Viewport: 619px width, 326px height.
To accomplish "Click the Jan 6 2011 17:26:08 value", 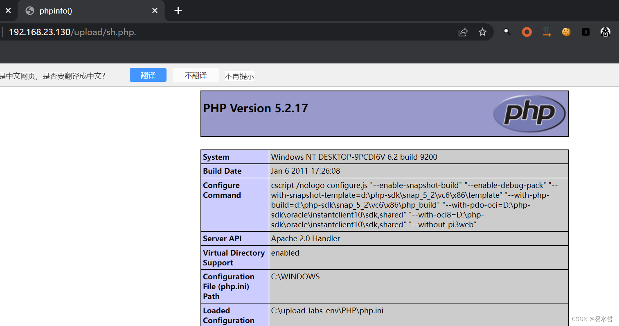I will (306, 171).
